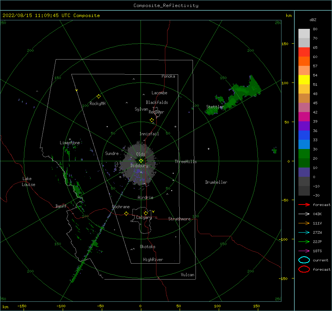The width and height of the screenshot is (332, 311).
Task: Click the Stettler town label
Action: click(x=215, y=107)
